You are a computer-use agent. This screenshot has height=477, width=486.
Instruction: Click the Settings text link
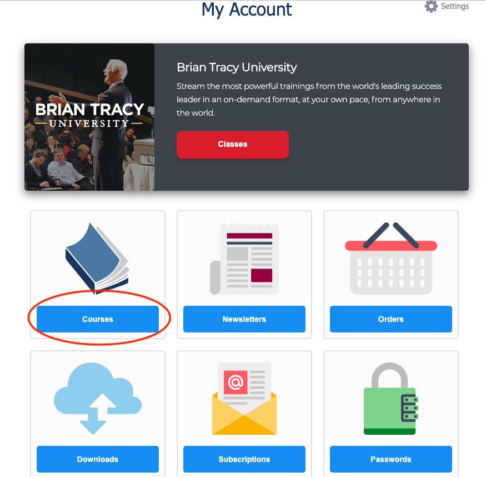pyautogui.click(x=455, y=6)
